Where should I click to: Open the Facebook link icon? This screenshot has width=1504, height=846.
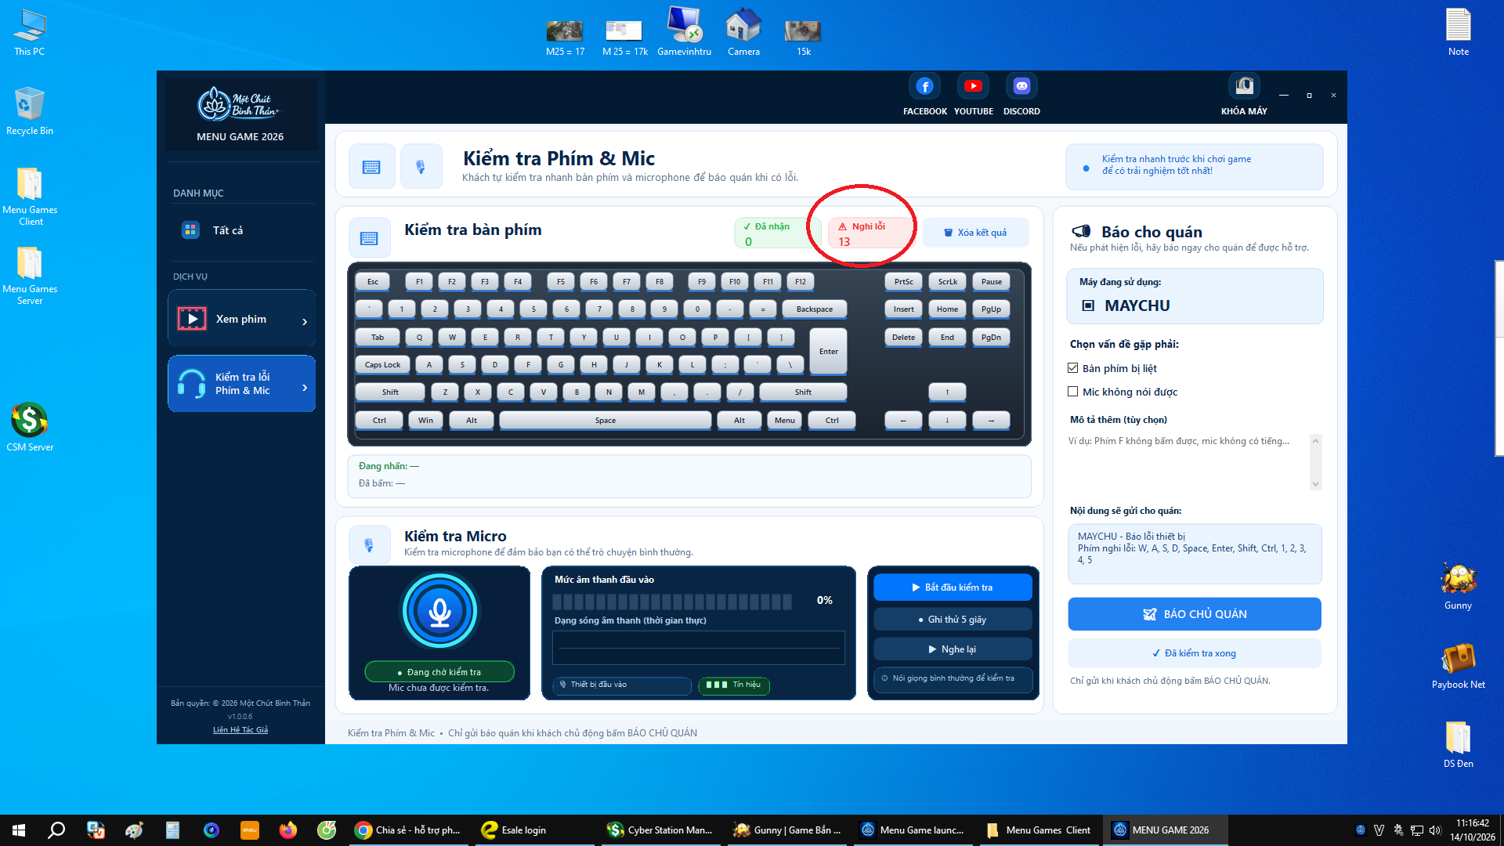(x=924, y=86)
